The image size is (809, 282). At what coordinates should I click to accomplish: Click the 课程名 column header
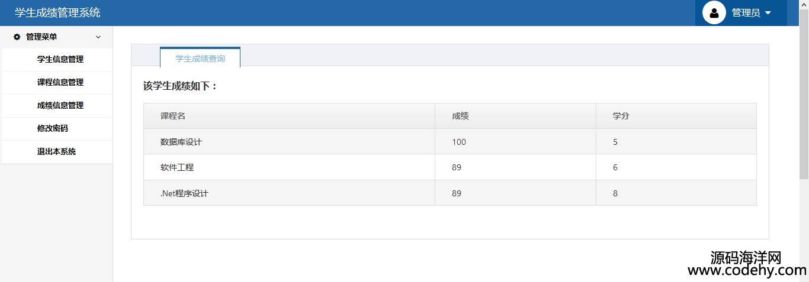173,116
